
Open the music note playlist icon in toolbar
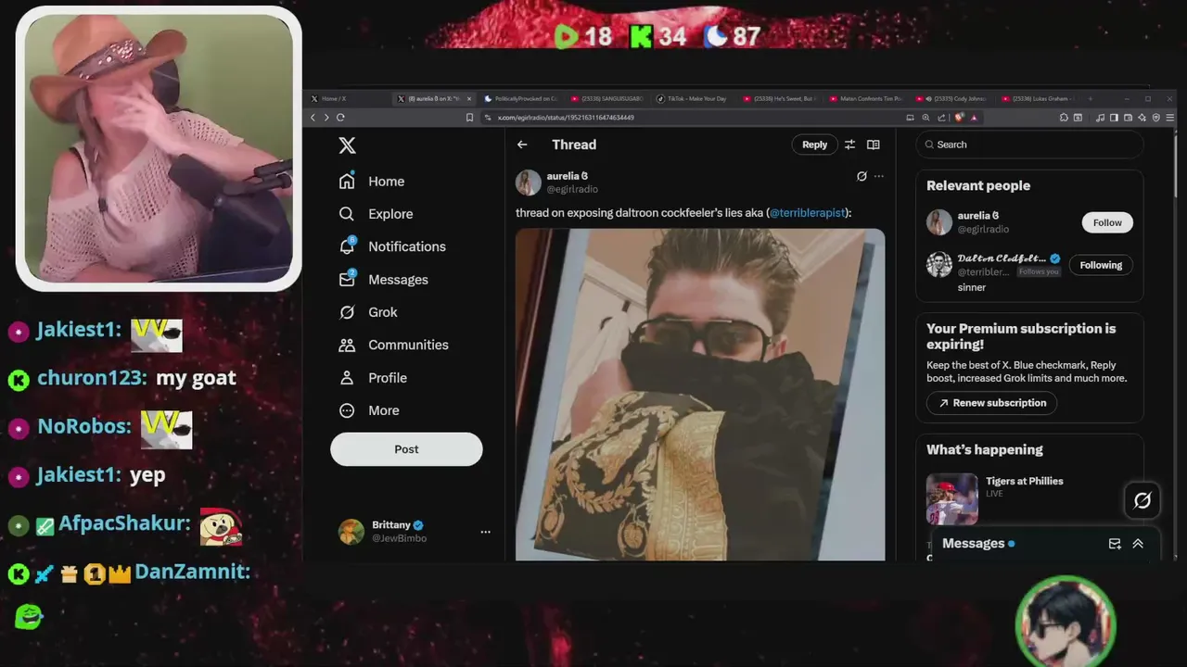coord(1100,118)
